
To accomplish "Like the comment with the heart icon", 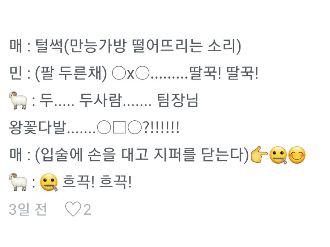I will coord(73,209).
